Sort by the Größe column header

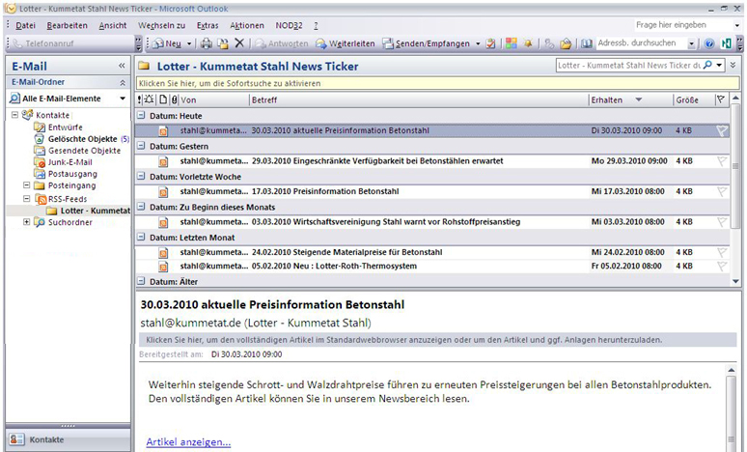(694, 100)
